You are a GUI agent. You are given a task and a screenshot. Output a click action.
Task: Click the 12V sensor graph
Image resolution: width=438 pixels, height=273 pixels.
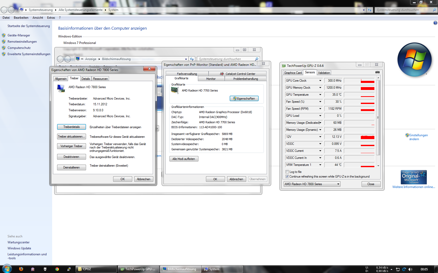pyautogui.click(x=359, y=137)
